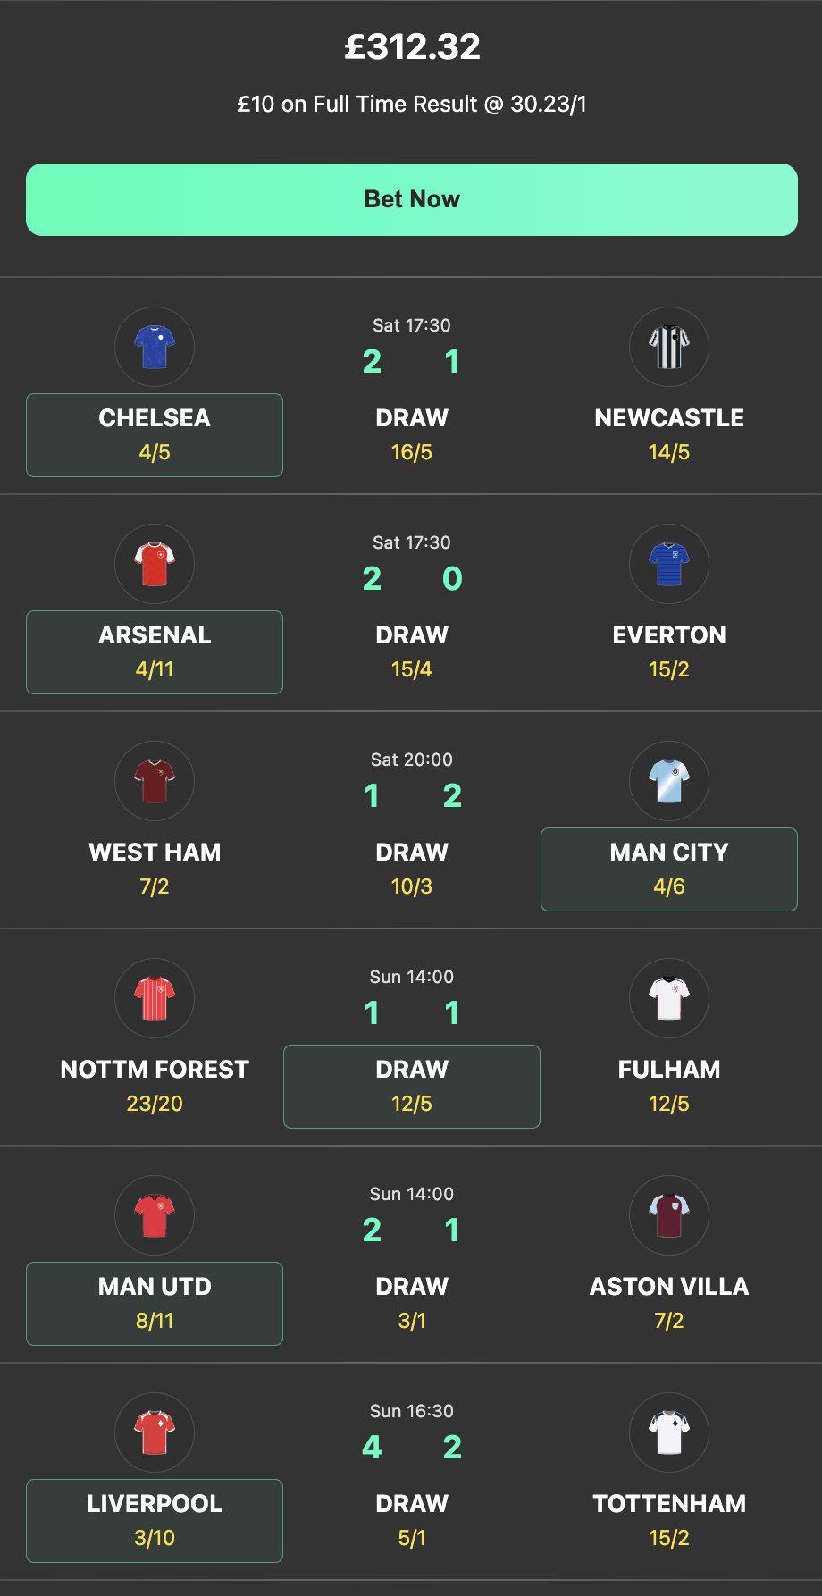This screenshot has height=1596, width=822.
Task: Select Newcastle to win at 14/5
Action: pyautogui.click(x=668, y=435)
